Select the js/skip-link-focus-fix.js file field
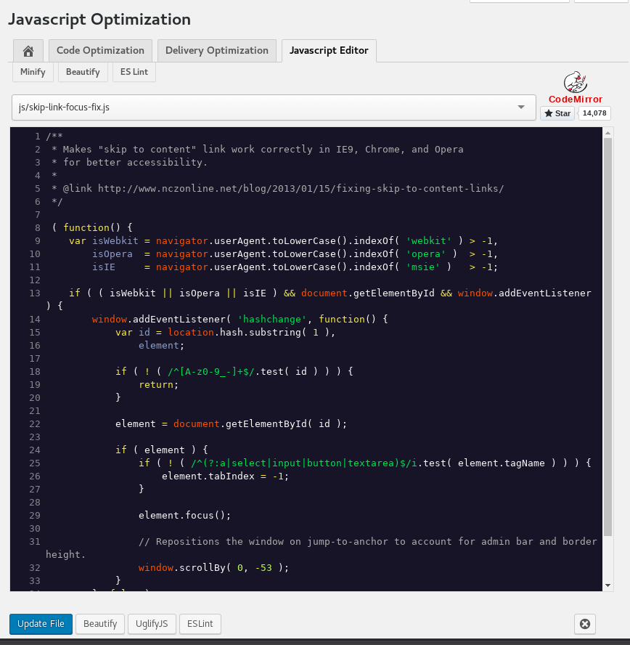The image size is (630, 645). coord(261,107)
